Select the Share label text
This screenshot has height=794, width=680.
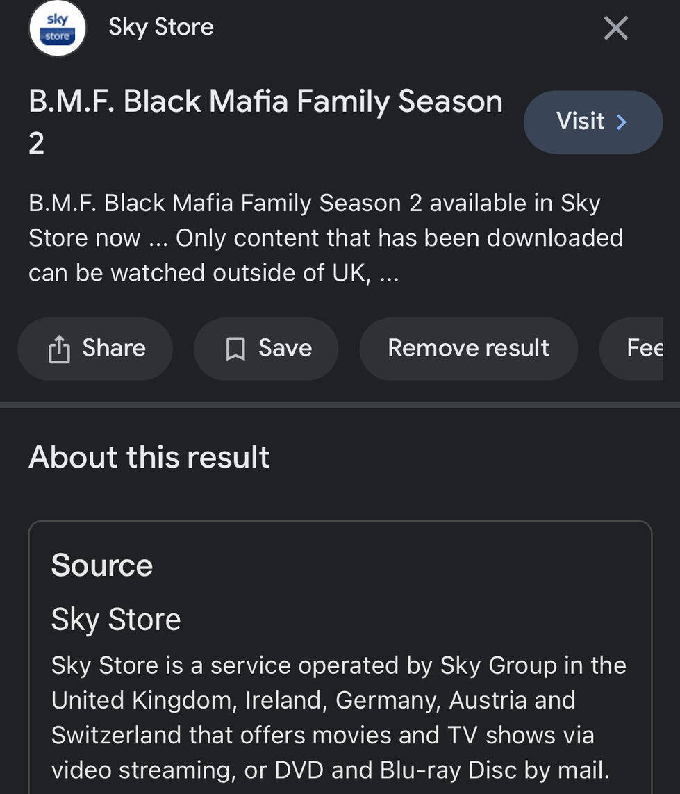point(114,348)
